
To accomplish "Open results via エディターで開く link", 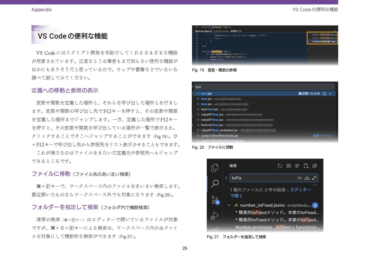I will coord(301,190).
